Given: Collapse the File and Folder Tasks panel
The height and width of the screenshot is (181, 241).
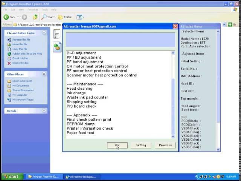Looking at the screenshot, I should (x=44, y=33).
